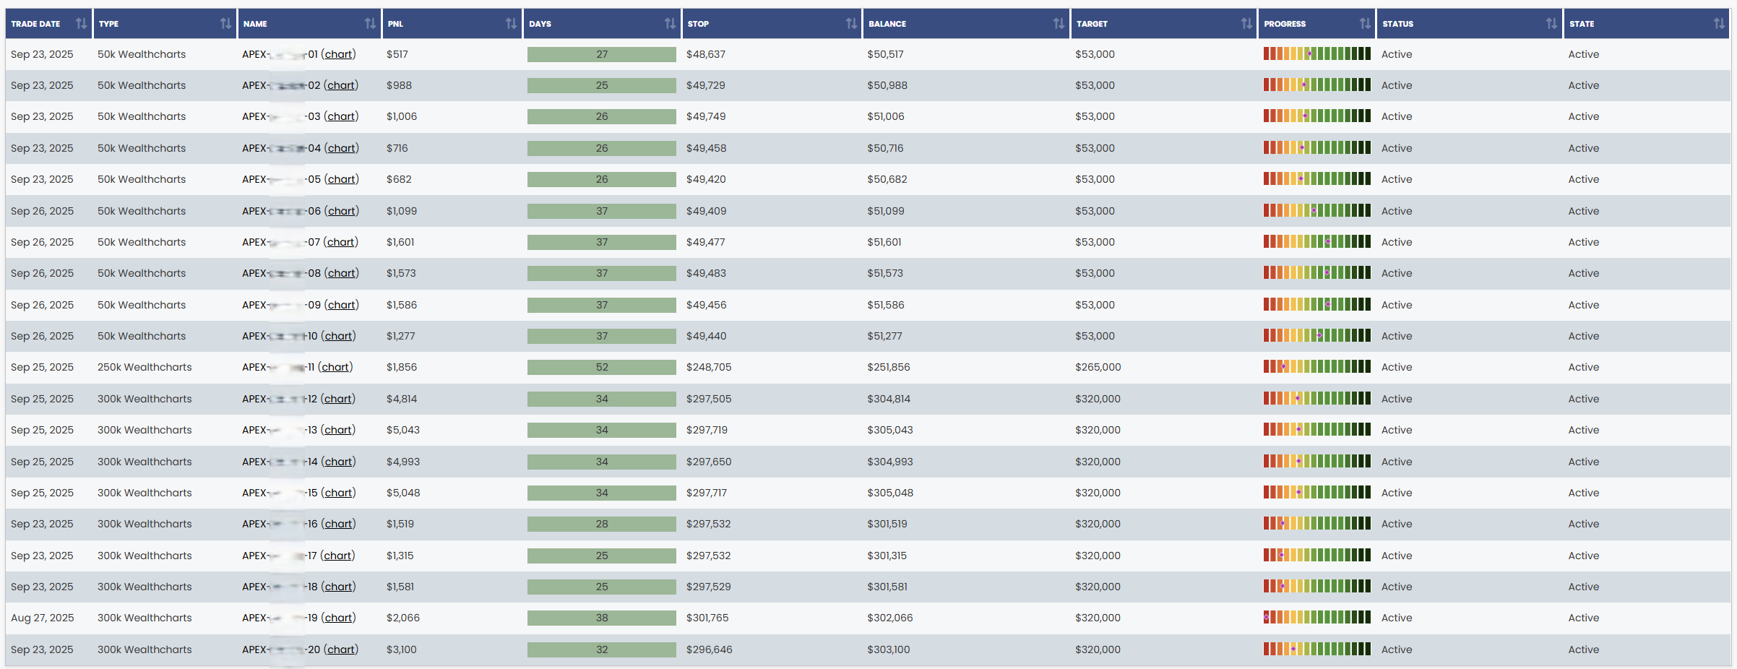This screenshot has height=669, width=1737.
Task: Click the Type column sort arrows icon
Action: tap(225, 24)
